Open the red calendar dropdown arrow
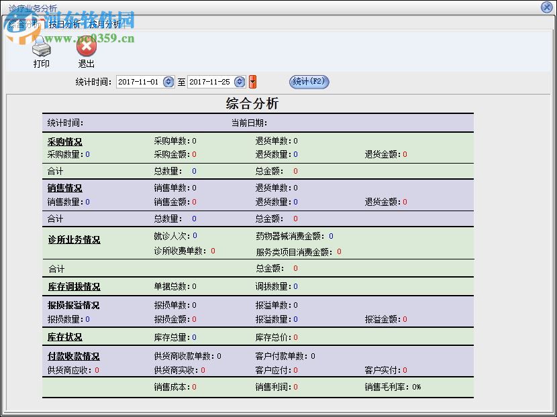 [252, 82]
